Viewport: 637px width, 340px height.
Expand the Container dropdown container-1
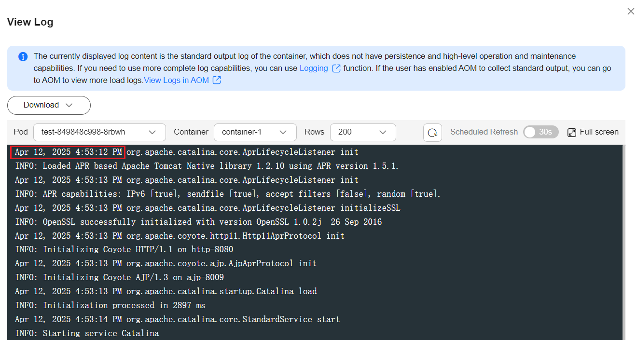[255, 132]
